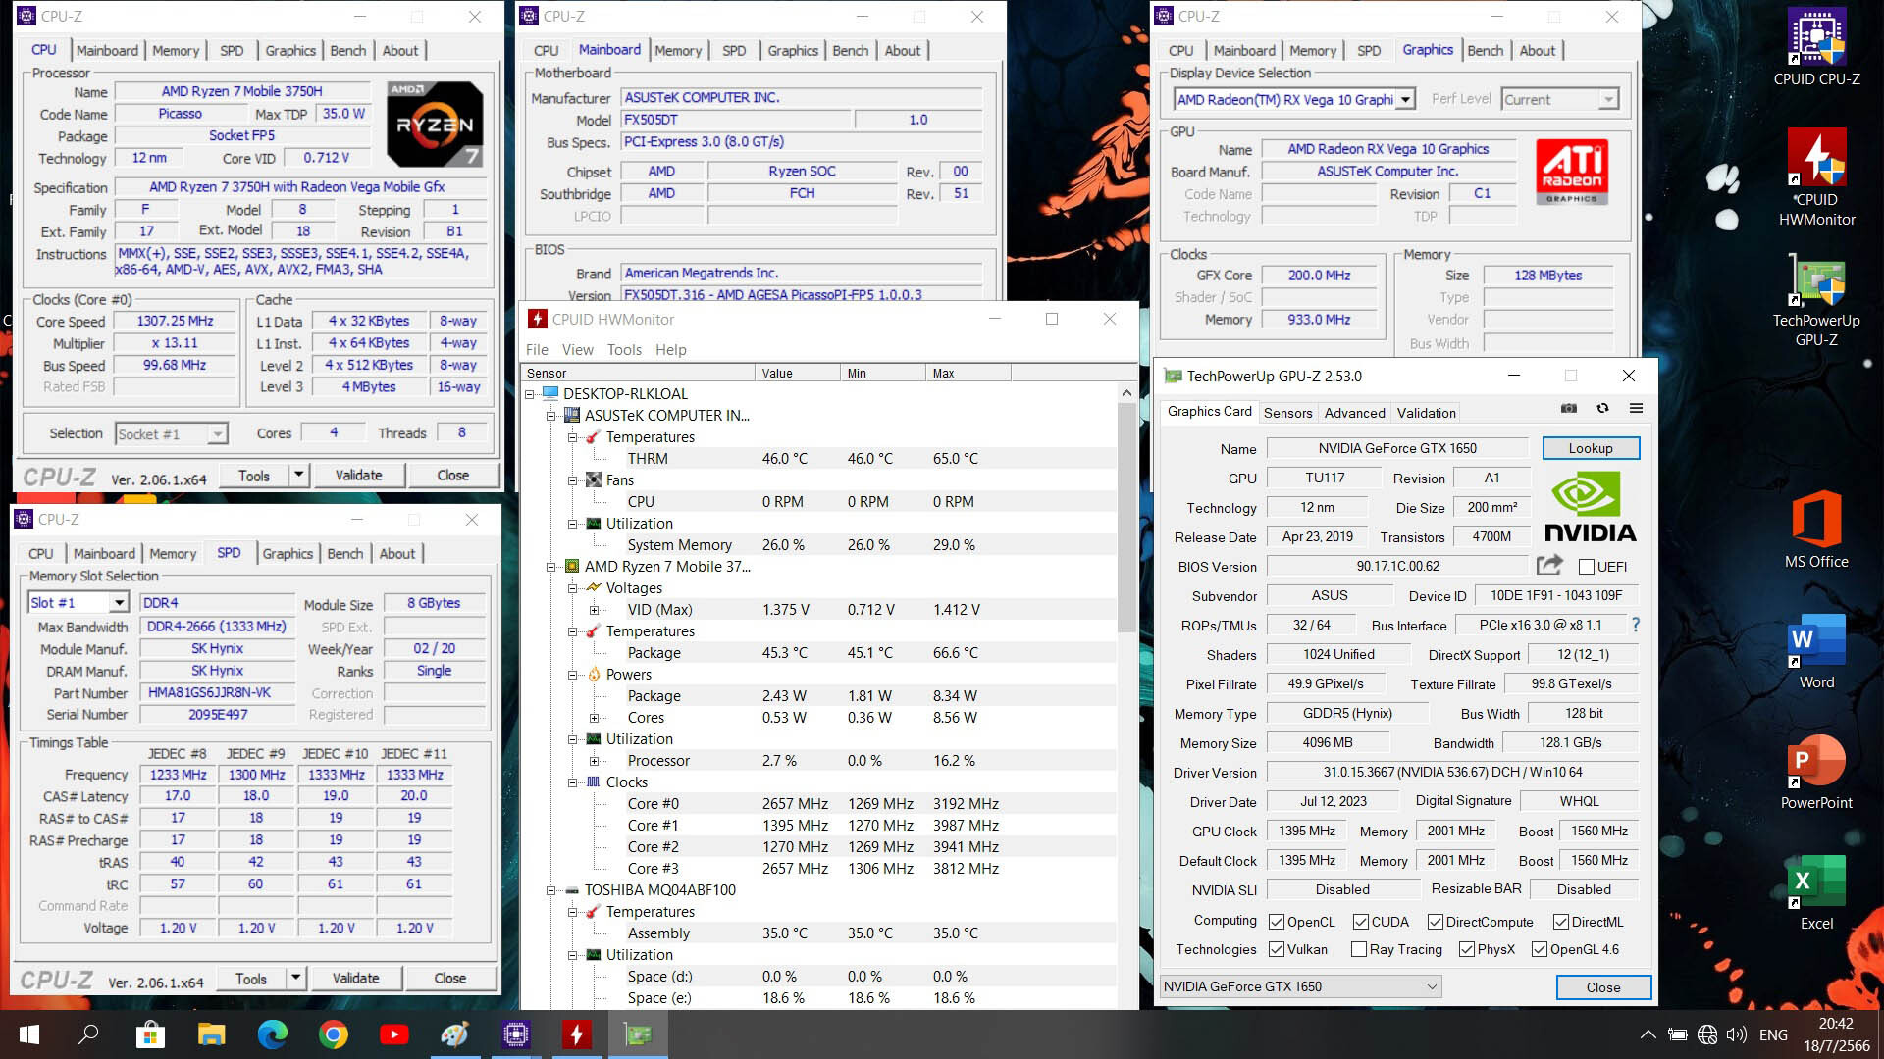Toggle the PhysX checkbox
1884x1059 pixels.
1467,949
